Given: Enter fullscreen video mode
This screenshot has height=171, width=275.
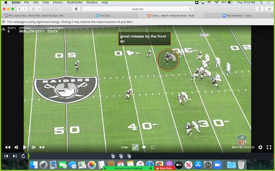Looking at the screenshot, I should (269, 147).
